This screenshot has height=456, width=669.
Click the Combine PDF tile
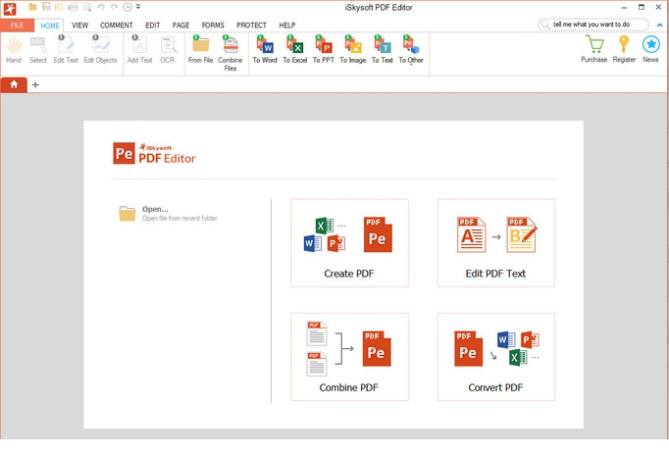[x=349, y=357]
